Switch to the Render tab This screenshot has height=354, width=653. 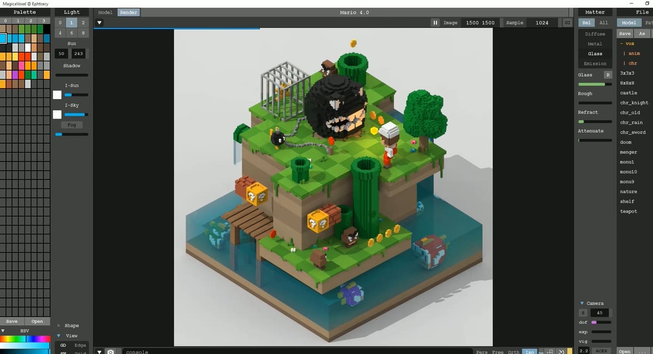[x=128, y=12]
